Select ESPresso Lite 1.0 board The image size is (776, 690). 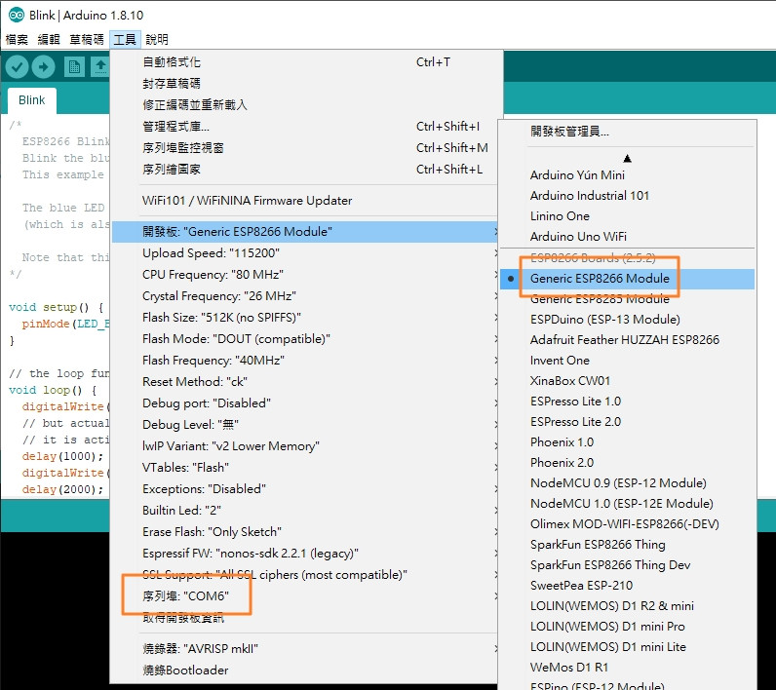(627, 402)
